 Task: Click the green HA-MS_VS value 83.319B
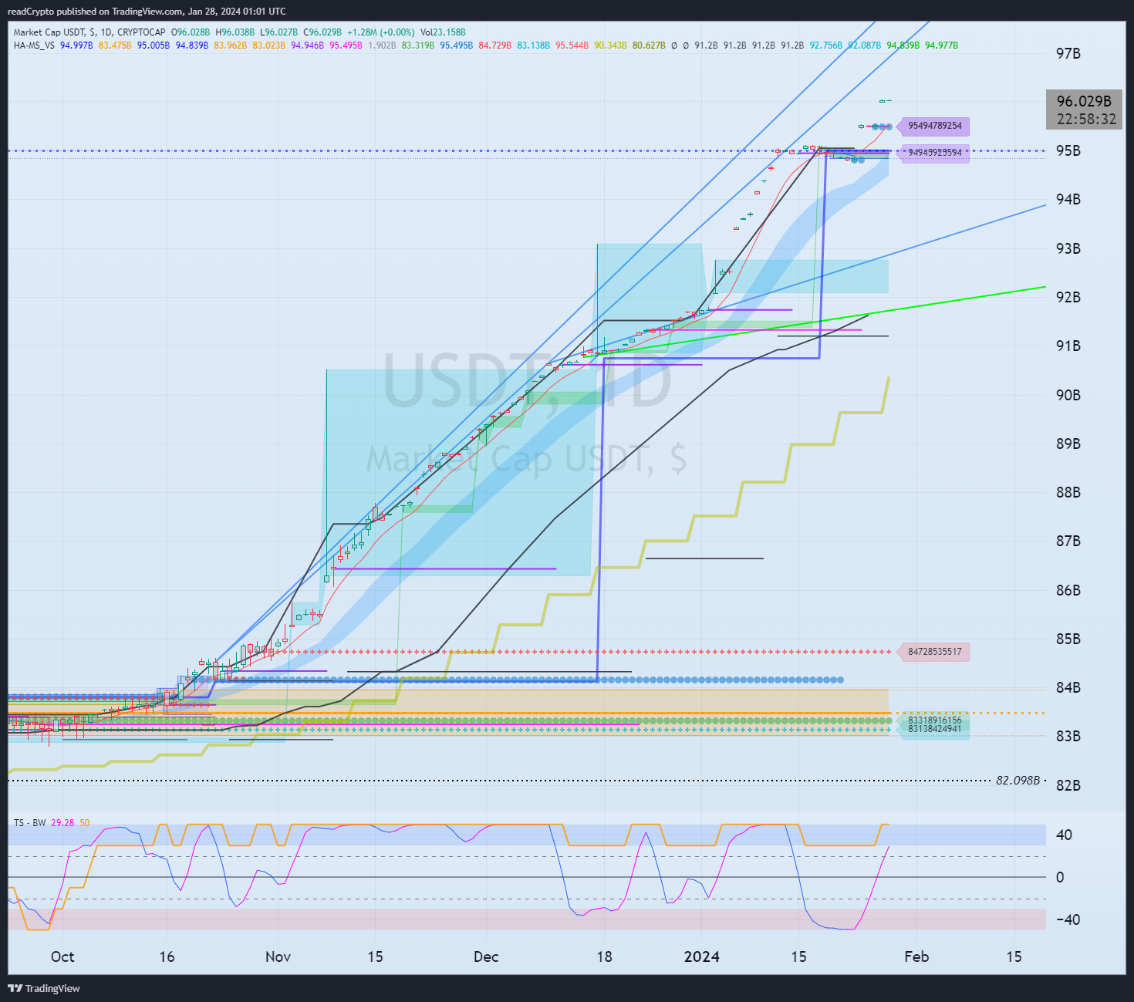click(418, 46)
